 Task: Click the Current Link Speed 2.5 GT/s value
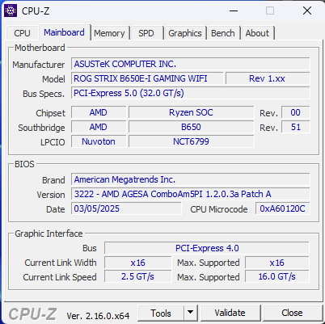coord(138,277)
